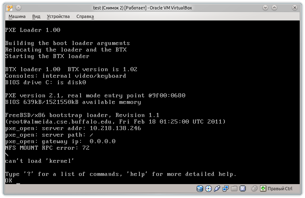Click the green arrow host key icon

tap(263, 189)
